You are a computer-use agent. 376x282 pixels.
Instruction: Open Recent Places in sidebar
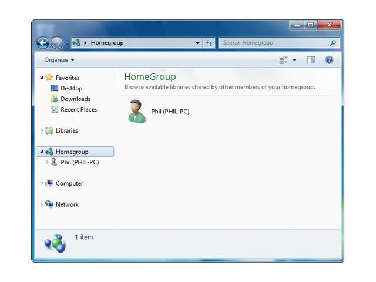tap(79, 109)
